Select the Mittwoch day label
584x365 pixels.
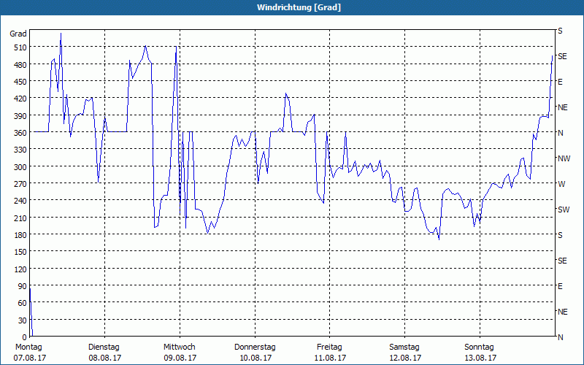pos(180,347)
